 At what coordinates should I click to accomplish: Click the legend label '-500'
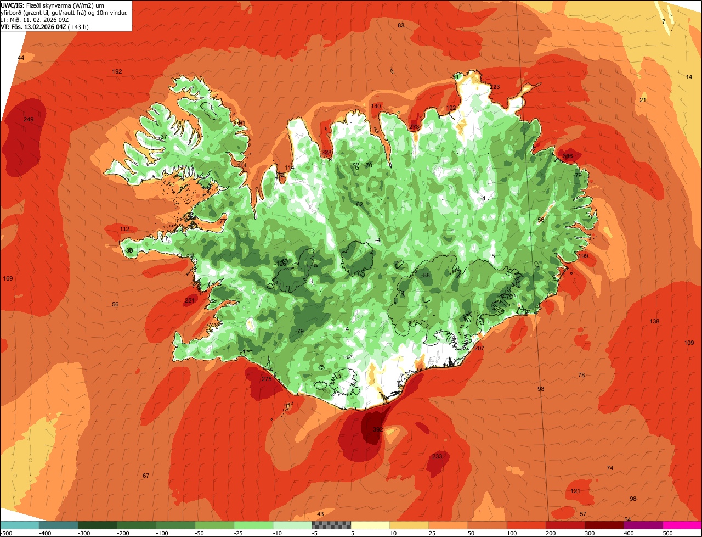pyautogui.click(x=7, y=533)
